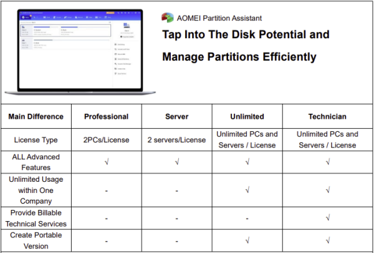Select the "Professional" column header
This screenshot has height=253, width=374.
pyautogui.click(x=107, y=116)
